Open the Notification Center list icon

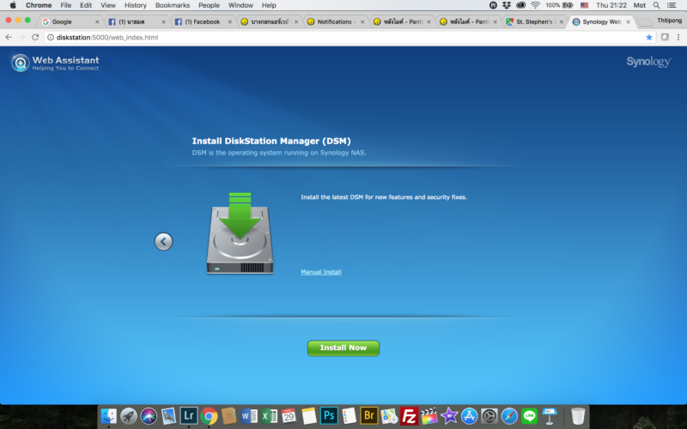tap(672, 5)
